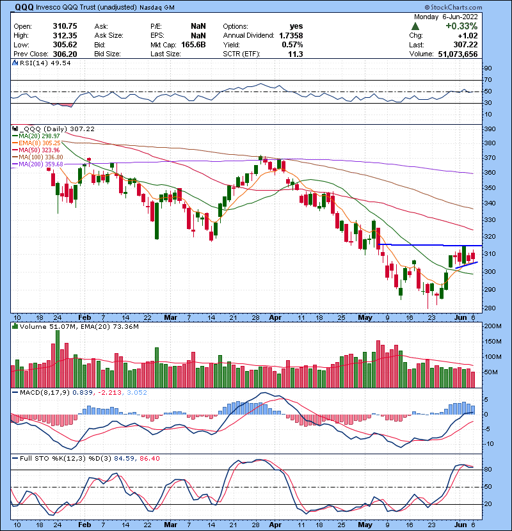
Task: Click the QQQ ticker symbol in header
Action: [24, 7]
